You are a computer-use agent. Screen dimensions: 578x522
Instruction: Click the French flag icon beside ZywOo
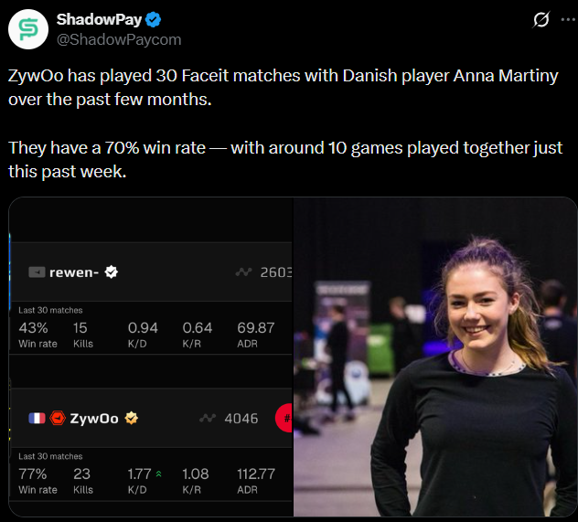[x=37, y=419]
